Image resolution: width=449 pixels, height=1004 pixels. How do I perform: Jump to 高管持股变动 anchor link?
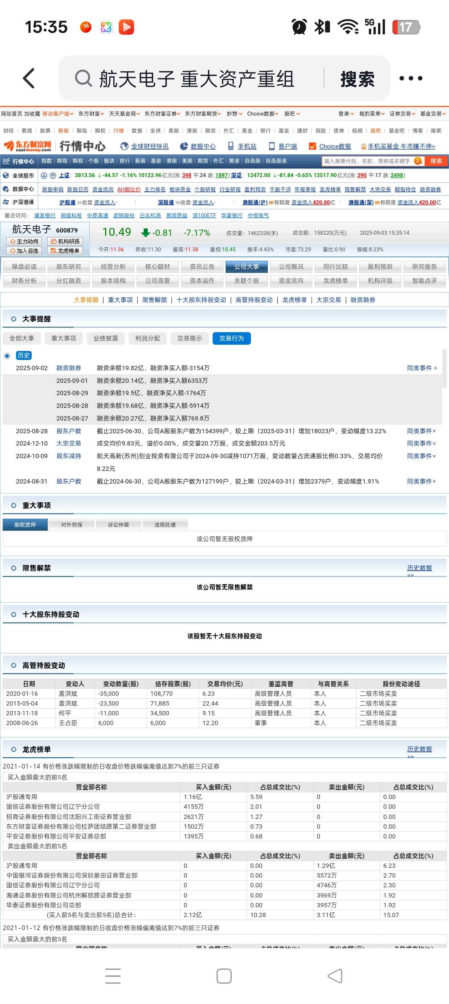254,300
